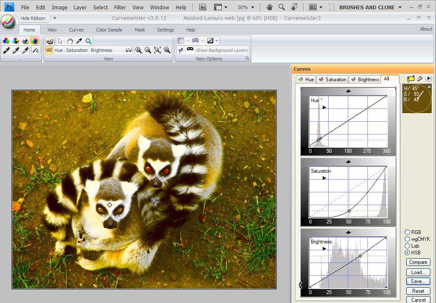This screenshot has height=303, width=436.
Task: Toggle the All channels view button in ribbon
Action: [49, 50]
